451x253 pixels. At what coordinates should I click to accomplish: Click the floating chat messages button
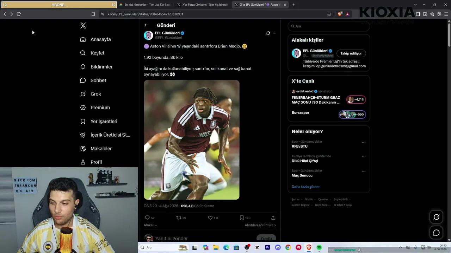(436, 233)
